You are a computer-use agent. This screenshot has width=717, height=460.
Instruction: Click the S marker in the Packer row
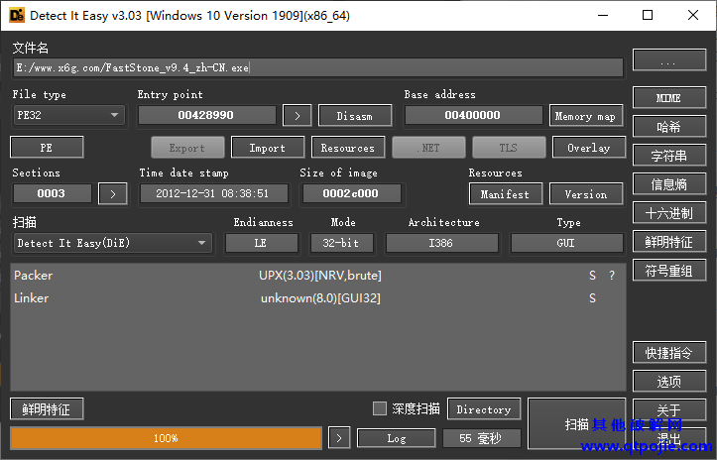click(592, 276)
